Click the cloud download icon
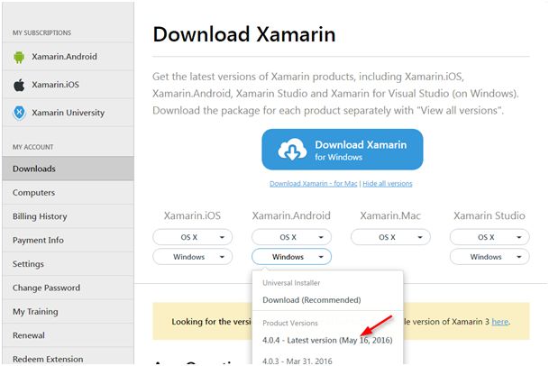549x366 pixels. (293, 150)
